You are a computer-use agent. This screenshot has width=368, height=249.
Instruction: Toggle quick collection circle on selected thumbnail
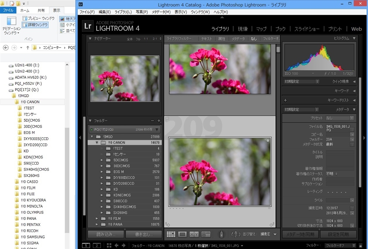click(267, 140)
